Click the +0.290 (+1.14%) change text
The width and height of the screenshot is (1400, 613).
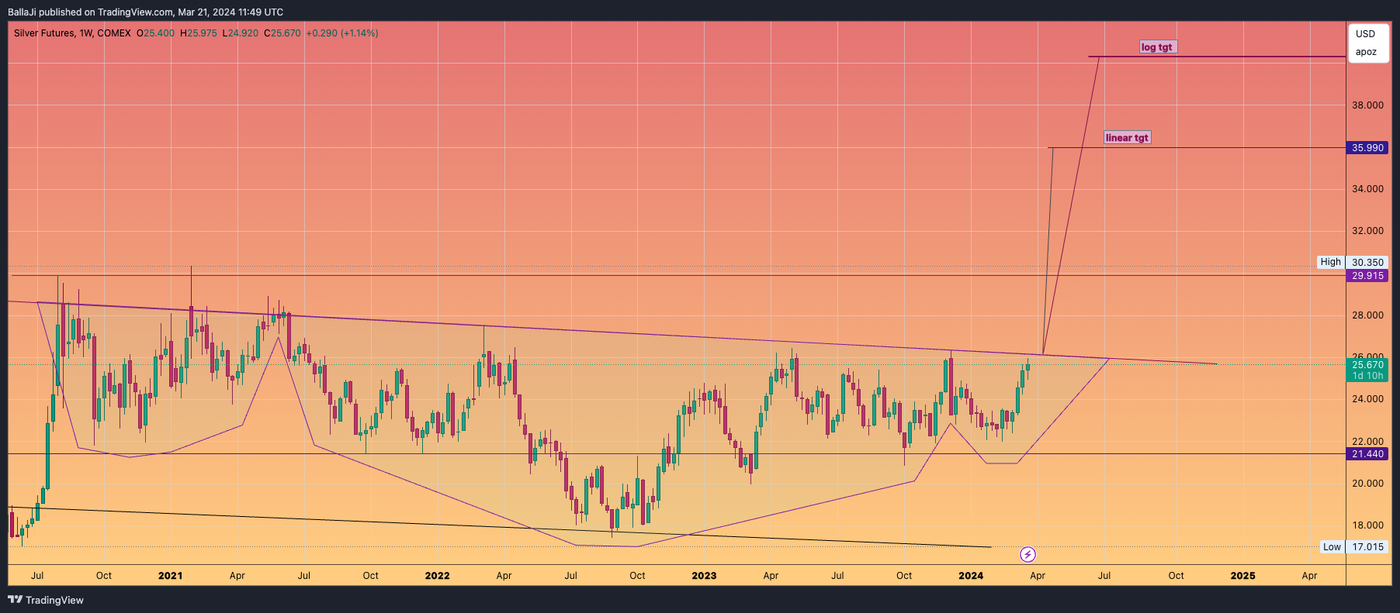click(x=342, y=33)
